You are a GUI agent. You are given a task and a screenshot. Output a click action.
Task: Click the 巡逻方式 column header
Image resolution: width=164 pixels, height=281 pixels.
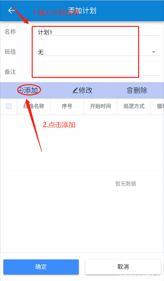(134, 106)
